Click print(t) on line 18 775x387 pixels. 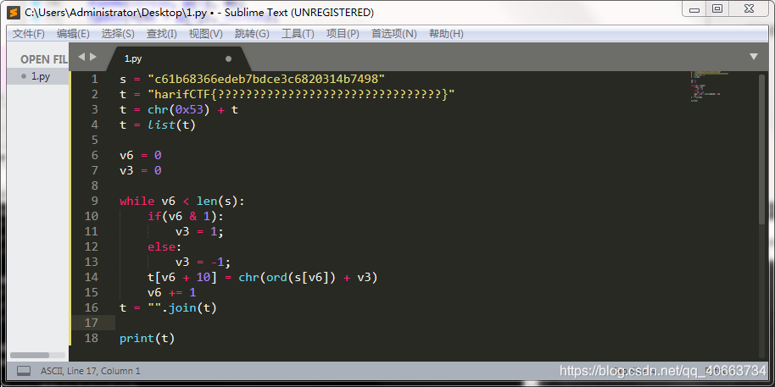148,338
